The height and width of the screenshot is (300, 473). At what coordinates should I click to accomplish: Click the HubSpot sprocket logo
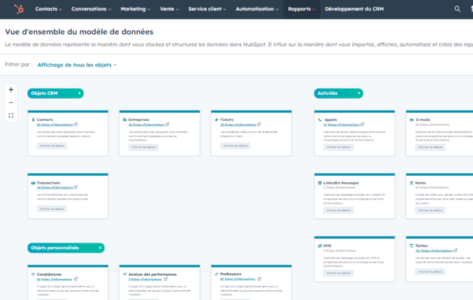click(x=18, y=9)
